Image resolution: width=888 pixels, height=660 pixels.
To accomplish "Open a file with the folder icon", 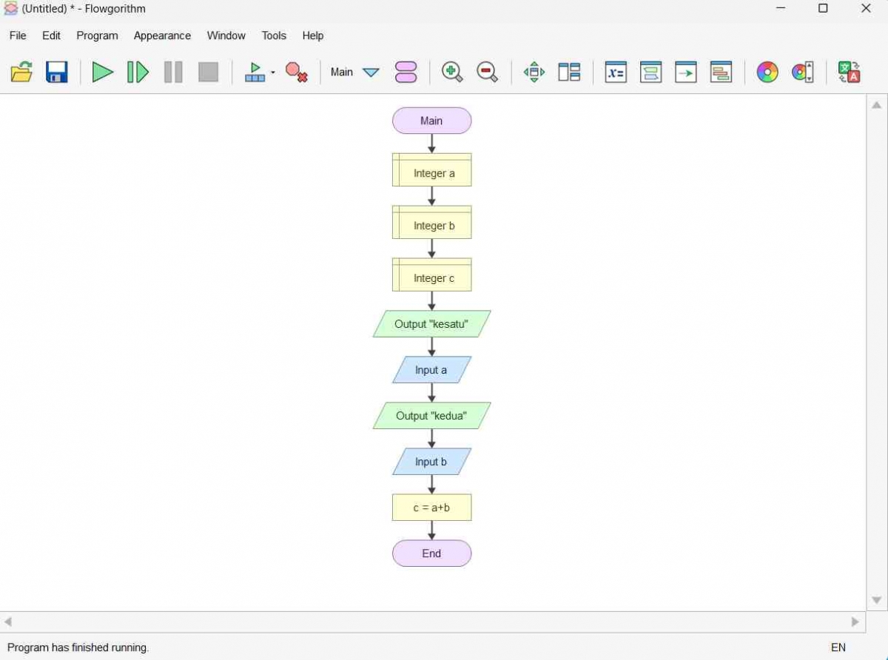I will point(21,72).
